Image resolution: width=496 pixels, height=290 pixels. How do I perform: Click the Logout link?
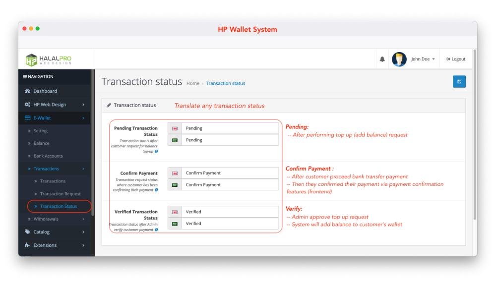(x=456, y=59)
